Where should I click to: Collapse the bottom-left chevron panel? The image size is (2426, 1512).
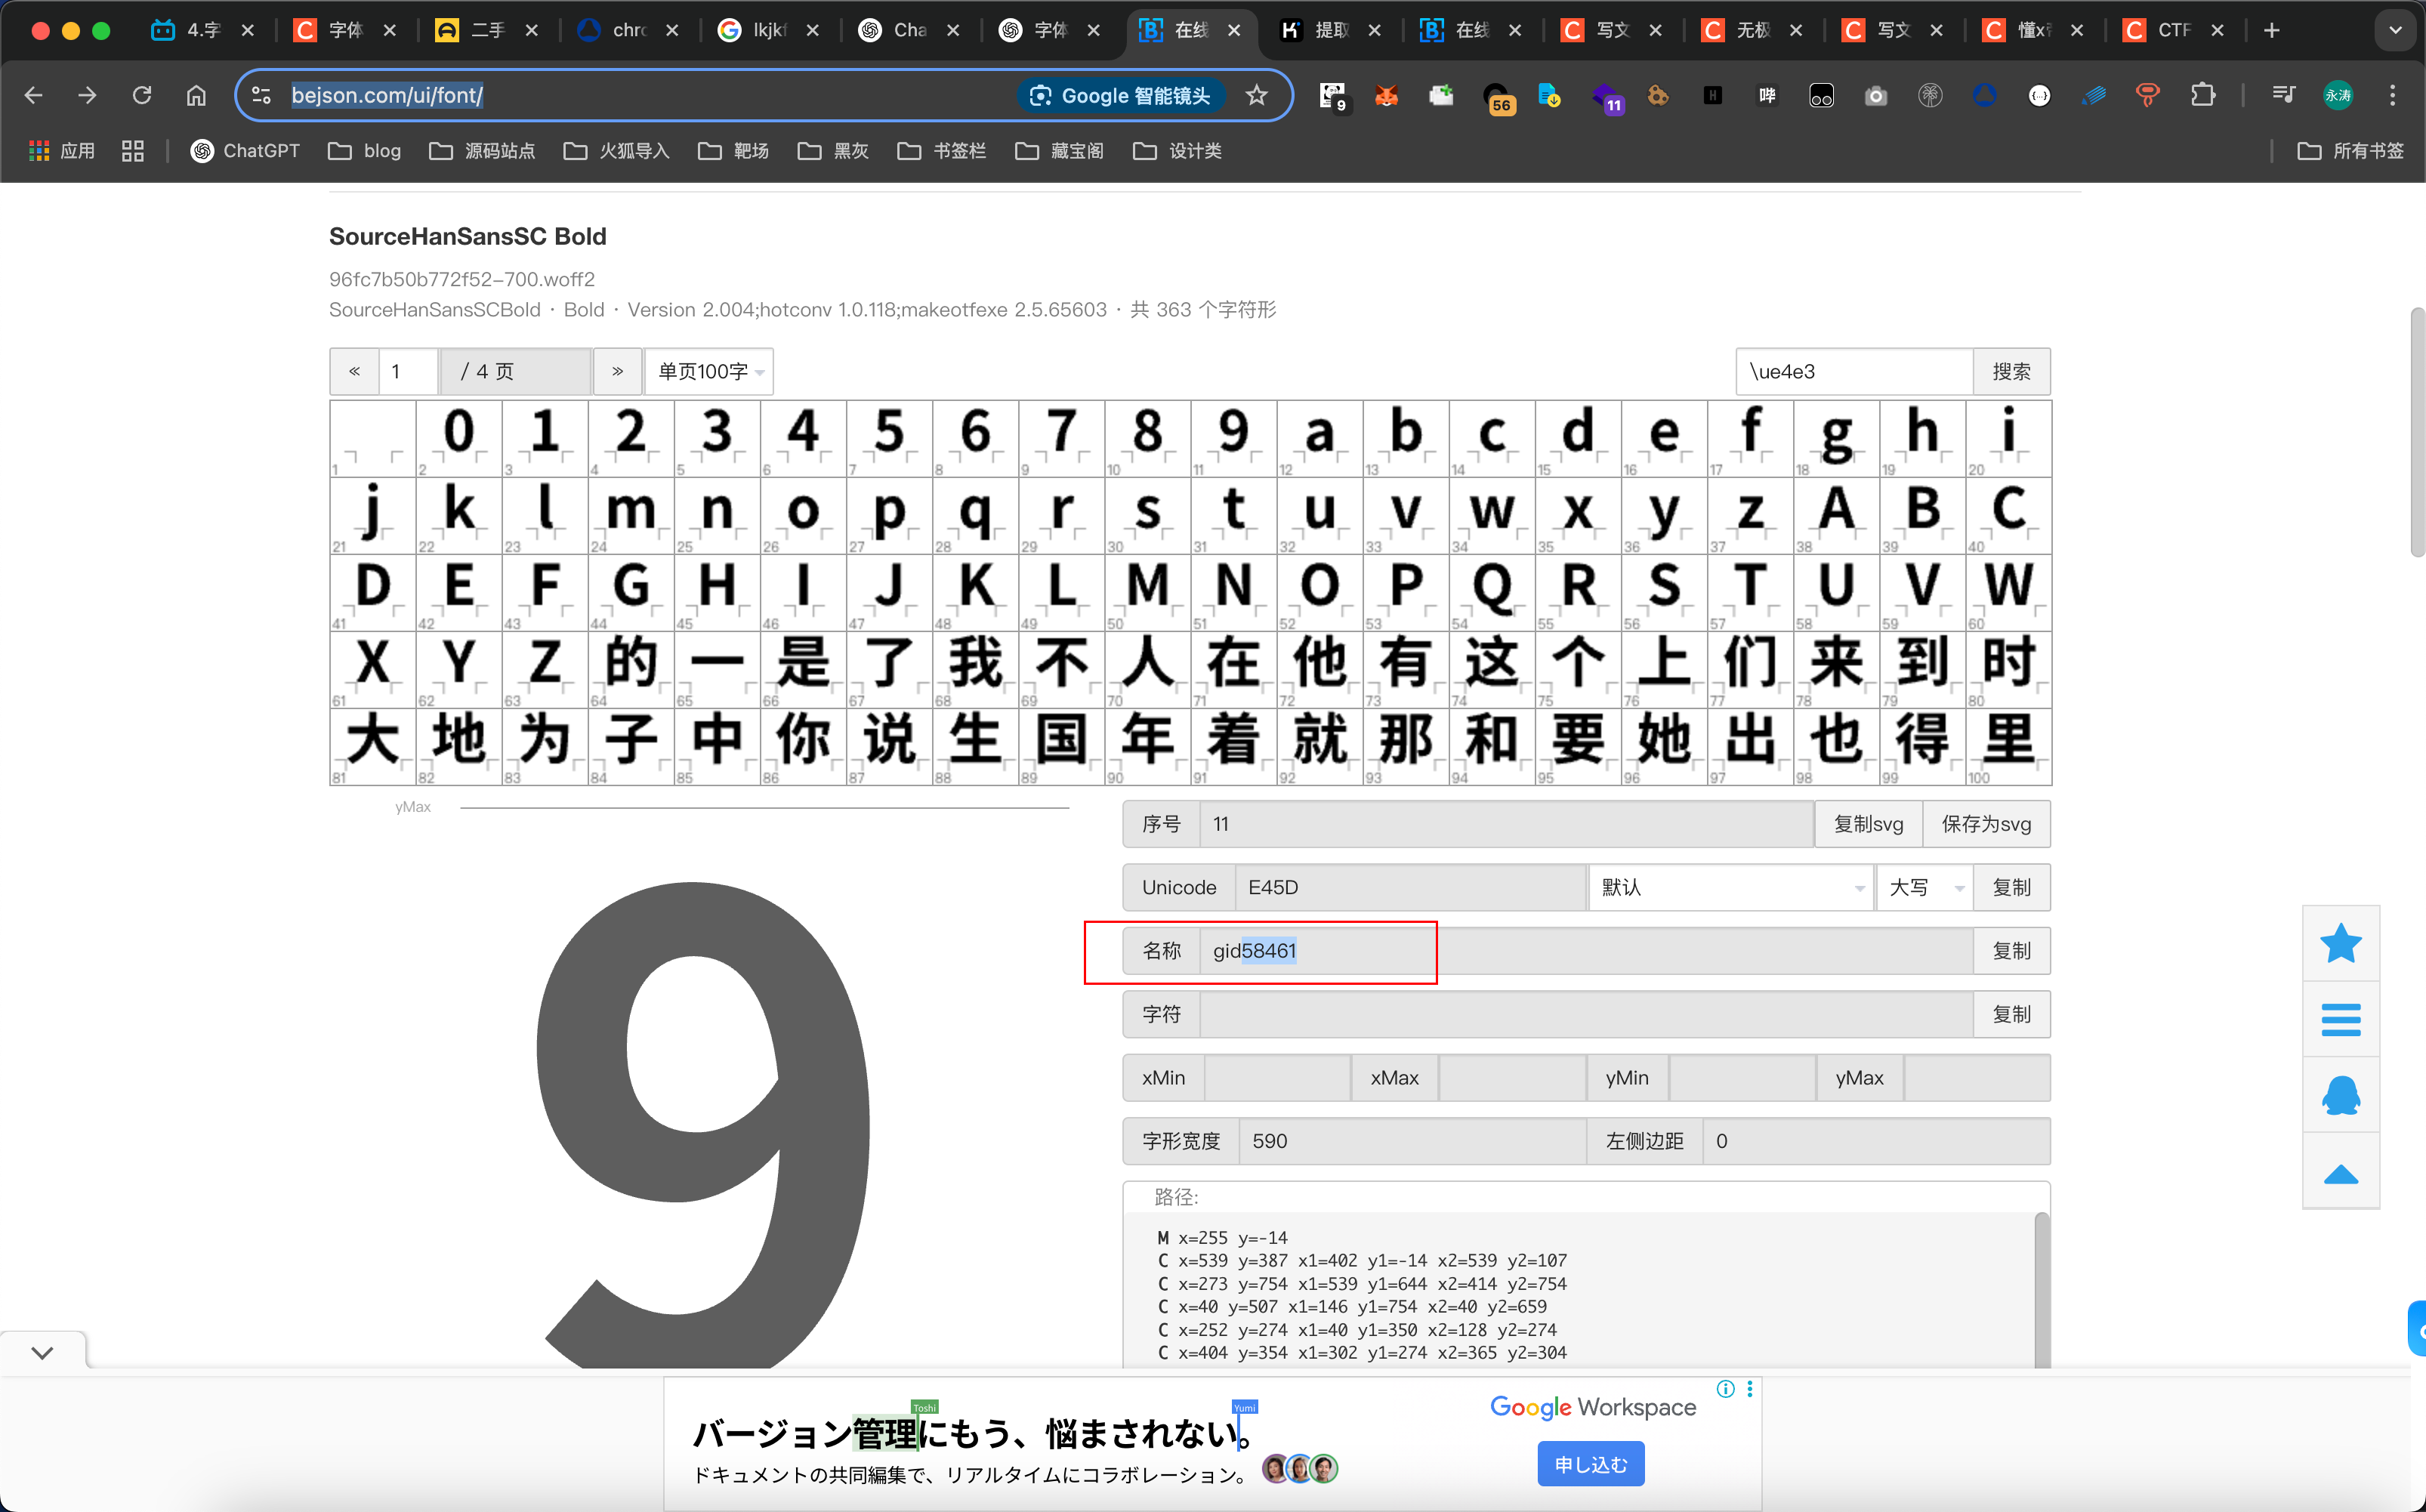coord(42,1352)
